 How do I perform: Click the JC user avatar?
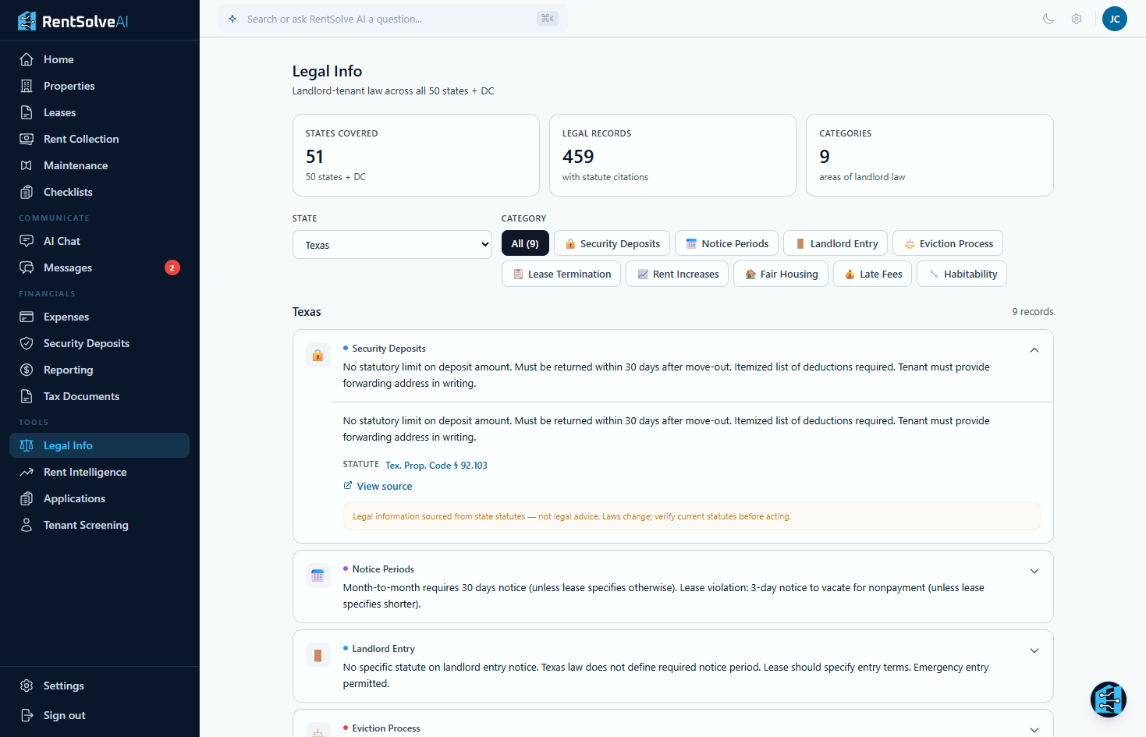point(1114,19)
